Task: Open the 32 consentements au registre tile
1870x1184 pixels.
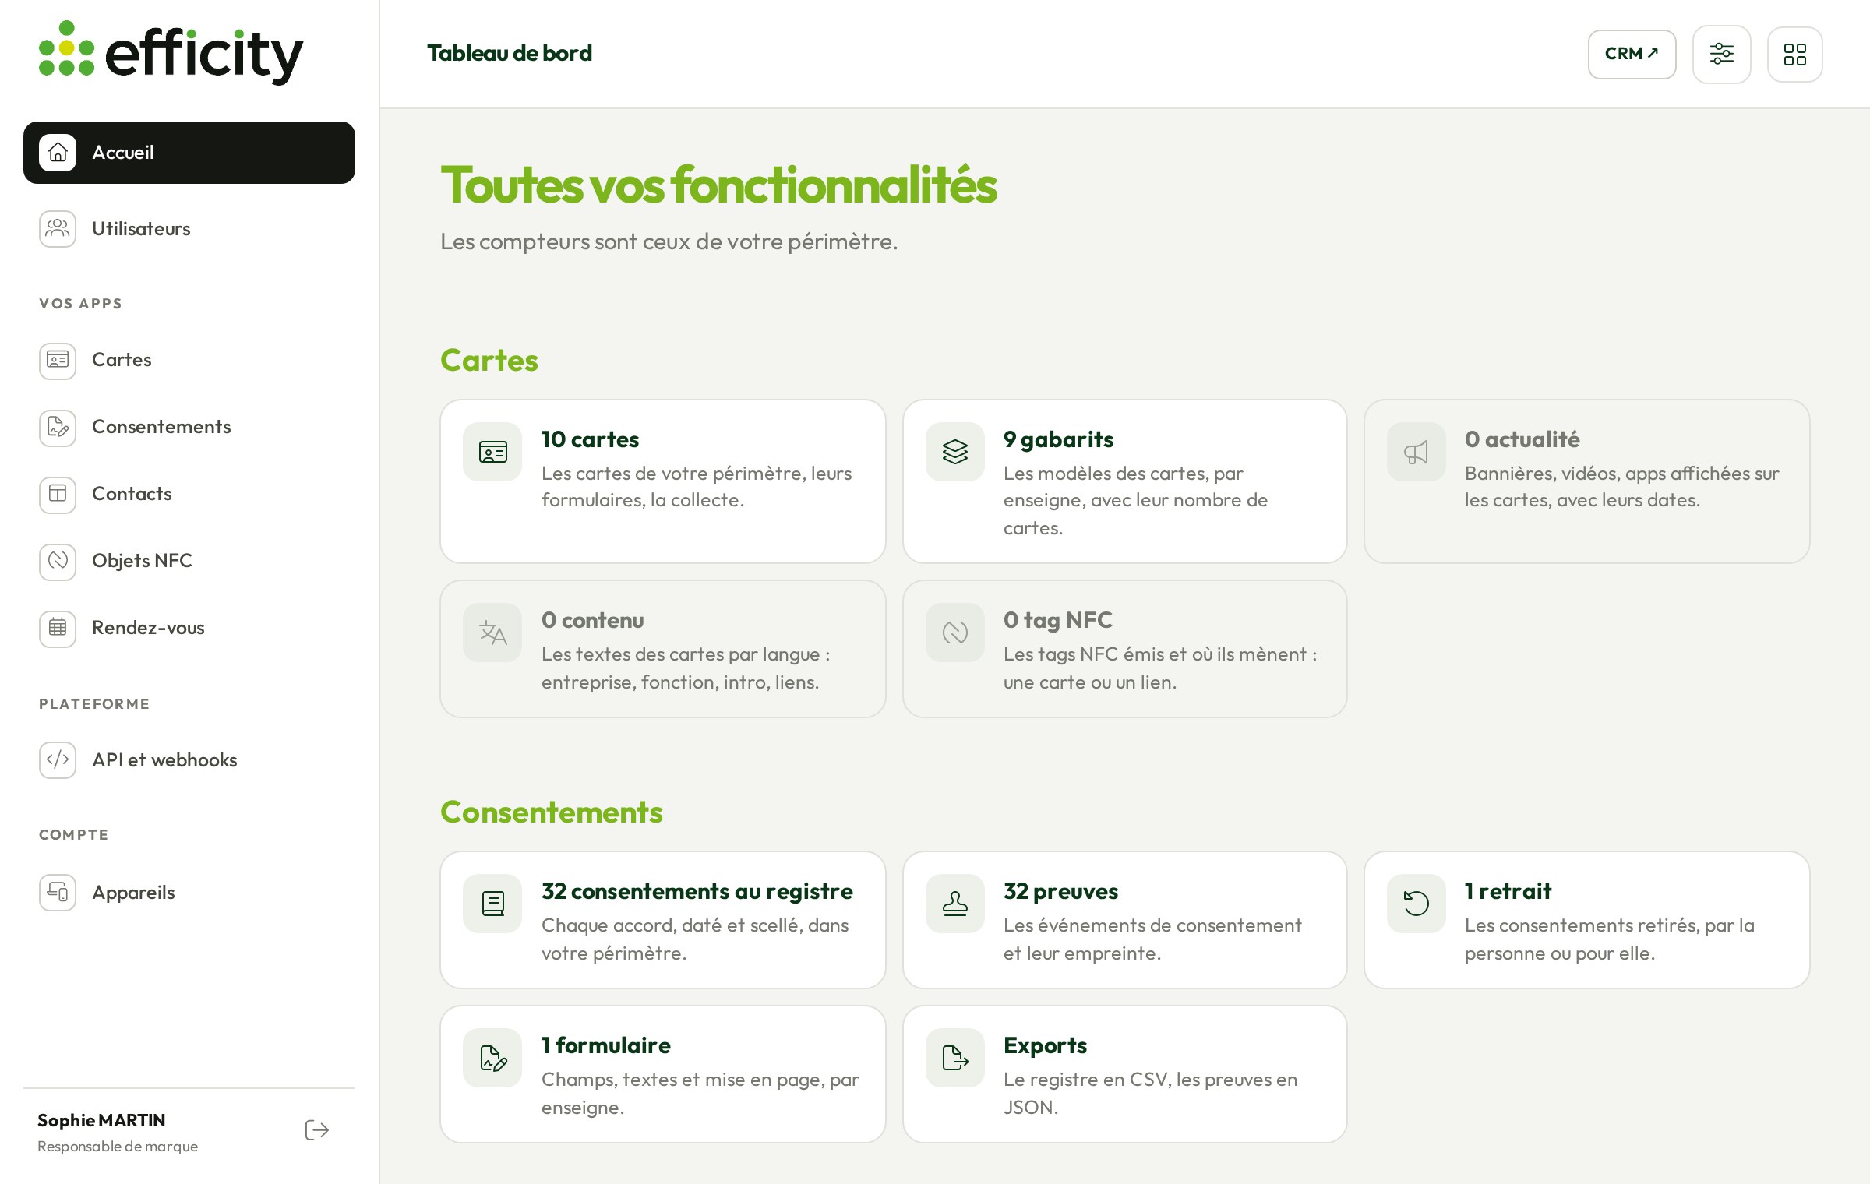Action: point(662,920)
